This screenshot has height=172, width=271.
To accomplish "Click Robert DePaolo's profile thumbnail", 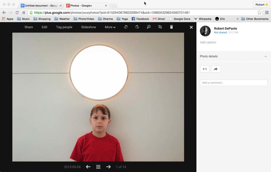I will pos(205,31).
